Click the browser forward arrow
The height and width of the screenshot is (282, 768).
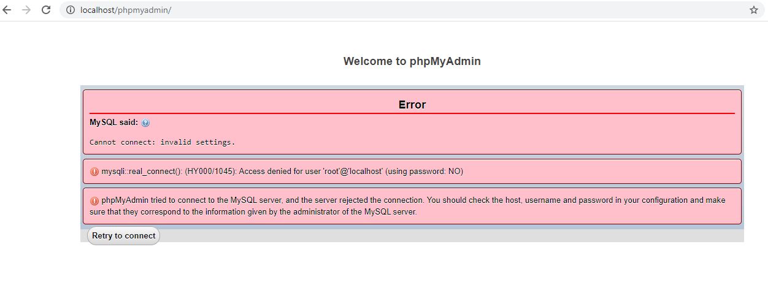coord(26,10)
